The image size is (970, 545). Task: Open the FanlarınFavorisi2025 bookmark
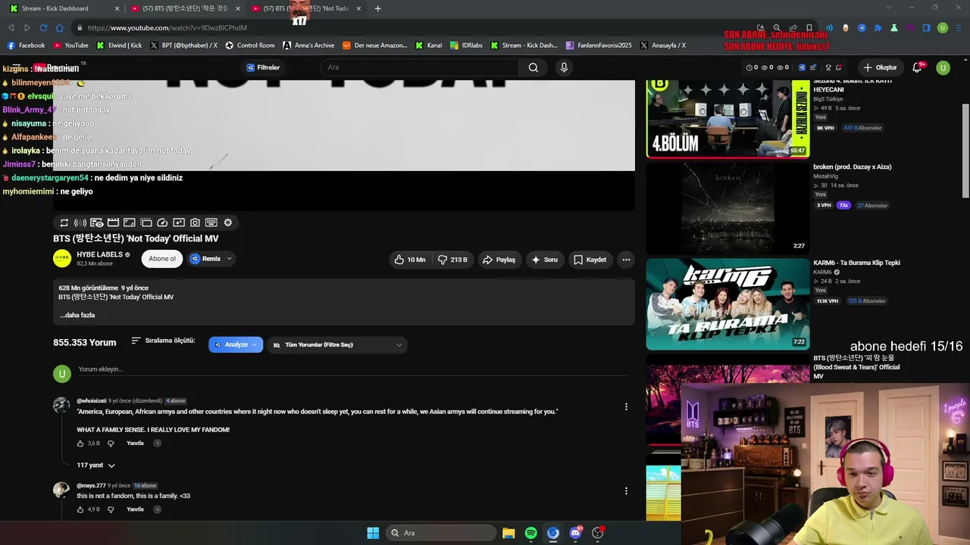coord(599,45)
